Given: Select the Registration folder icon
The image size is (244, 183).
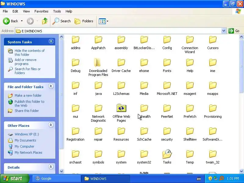Looking at the screenshot, I should (75, 131).
